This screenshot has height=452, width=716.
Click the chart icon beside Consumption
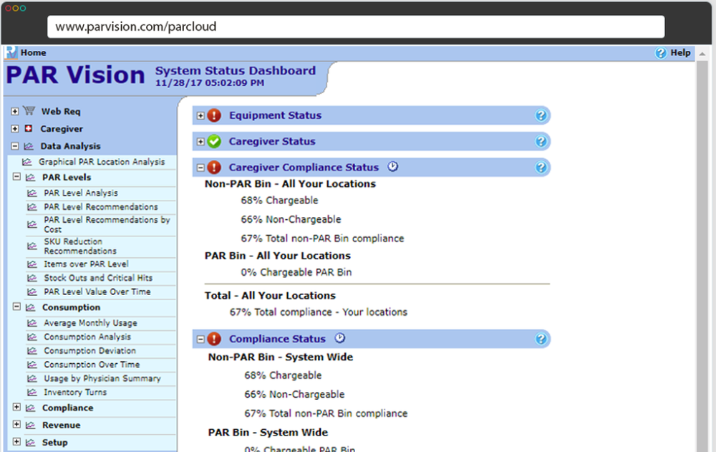(x=30, y=307)
